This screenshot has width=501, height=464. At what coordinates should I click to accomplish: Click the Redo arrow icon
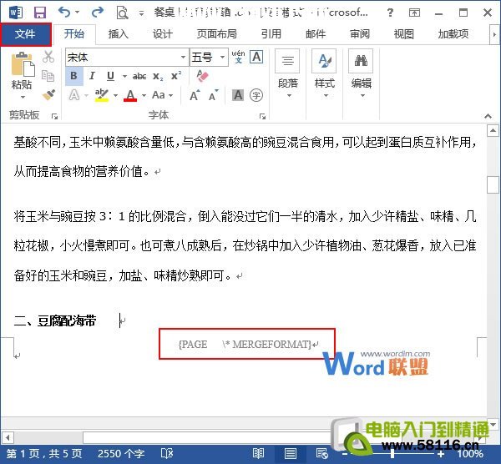[97, 13]
